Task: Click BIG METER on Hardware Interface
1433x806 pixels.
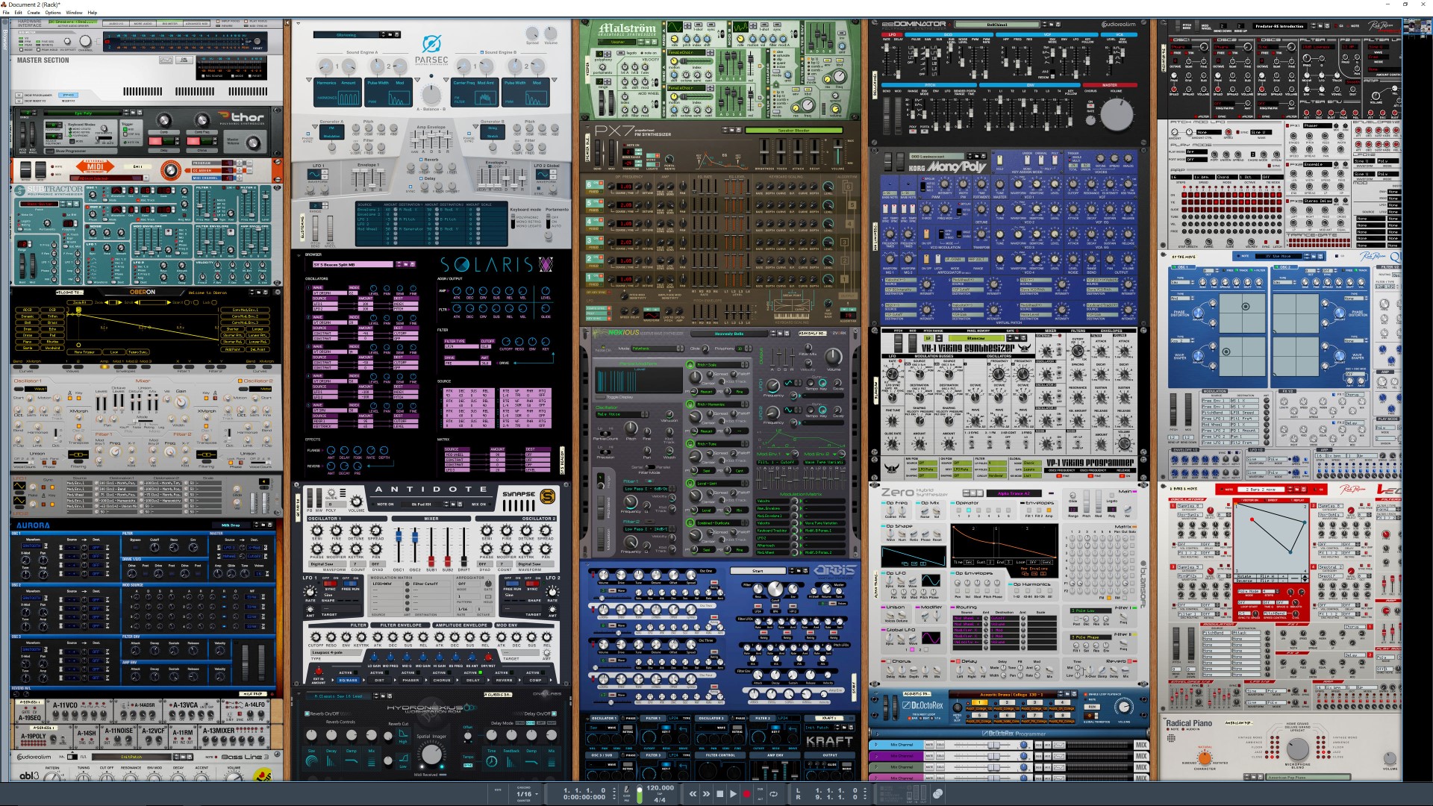Action: [x=169, y=24]
